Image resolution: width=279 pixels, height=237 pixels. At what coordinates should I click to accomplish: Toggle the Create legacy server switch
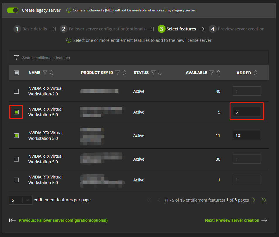(13, 10)
